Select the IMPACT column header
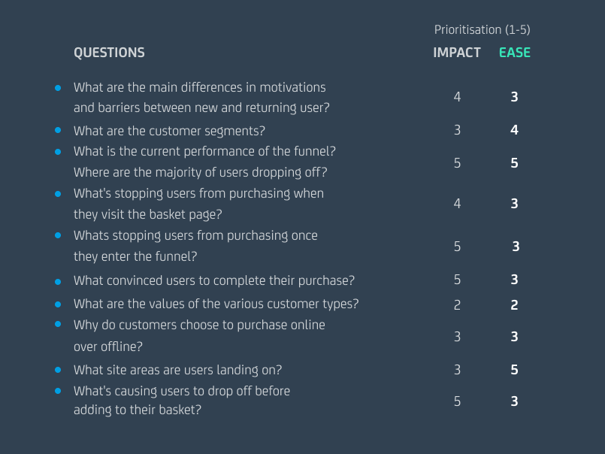The image size is (605, 454). tap(456, 53)
